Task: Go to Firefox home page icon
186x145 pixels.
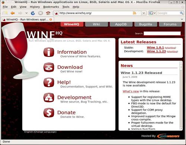Action: pyautogui.click(x=48, y=13)
